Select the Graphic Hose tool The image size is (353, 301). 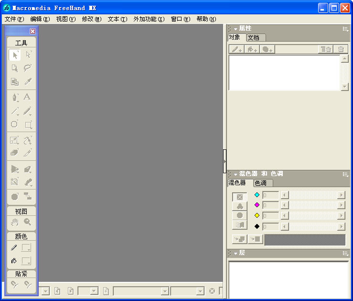(x=28, y=182)
